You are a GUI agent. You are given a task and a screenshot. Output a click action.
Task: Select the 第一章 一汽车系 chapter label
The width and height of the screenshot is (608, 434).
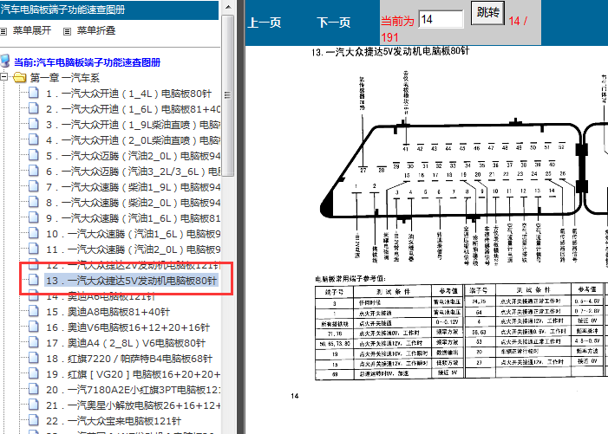65,78
